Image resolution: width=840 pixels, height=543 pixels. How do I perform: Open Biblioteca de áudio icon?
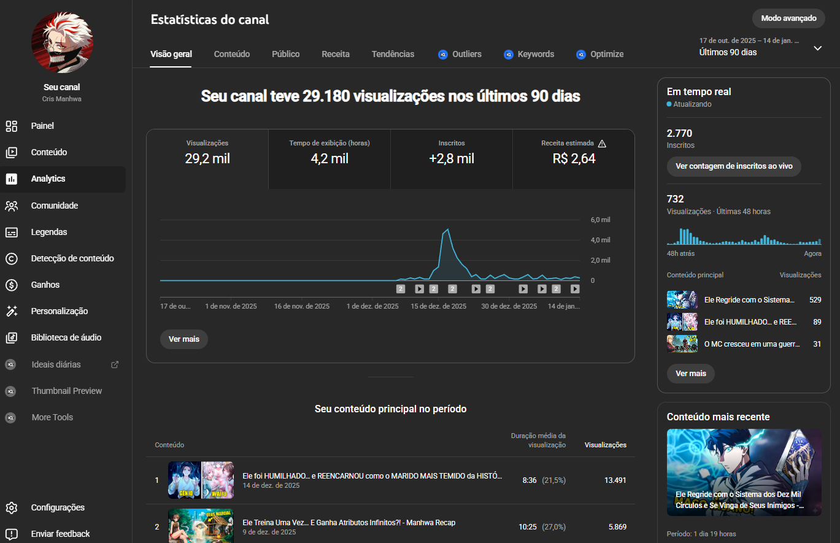point(11,337)
